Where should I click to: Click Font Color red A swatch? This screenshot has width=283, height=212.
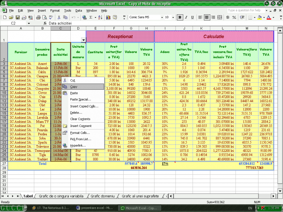(x=269, y=17)
